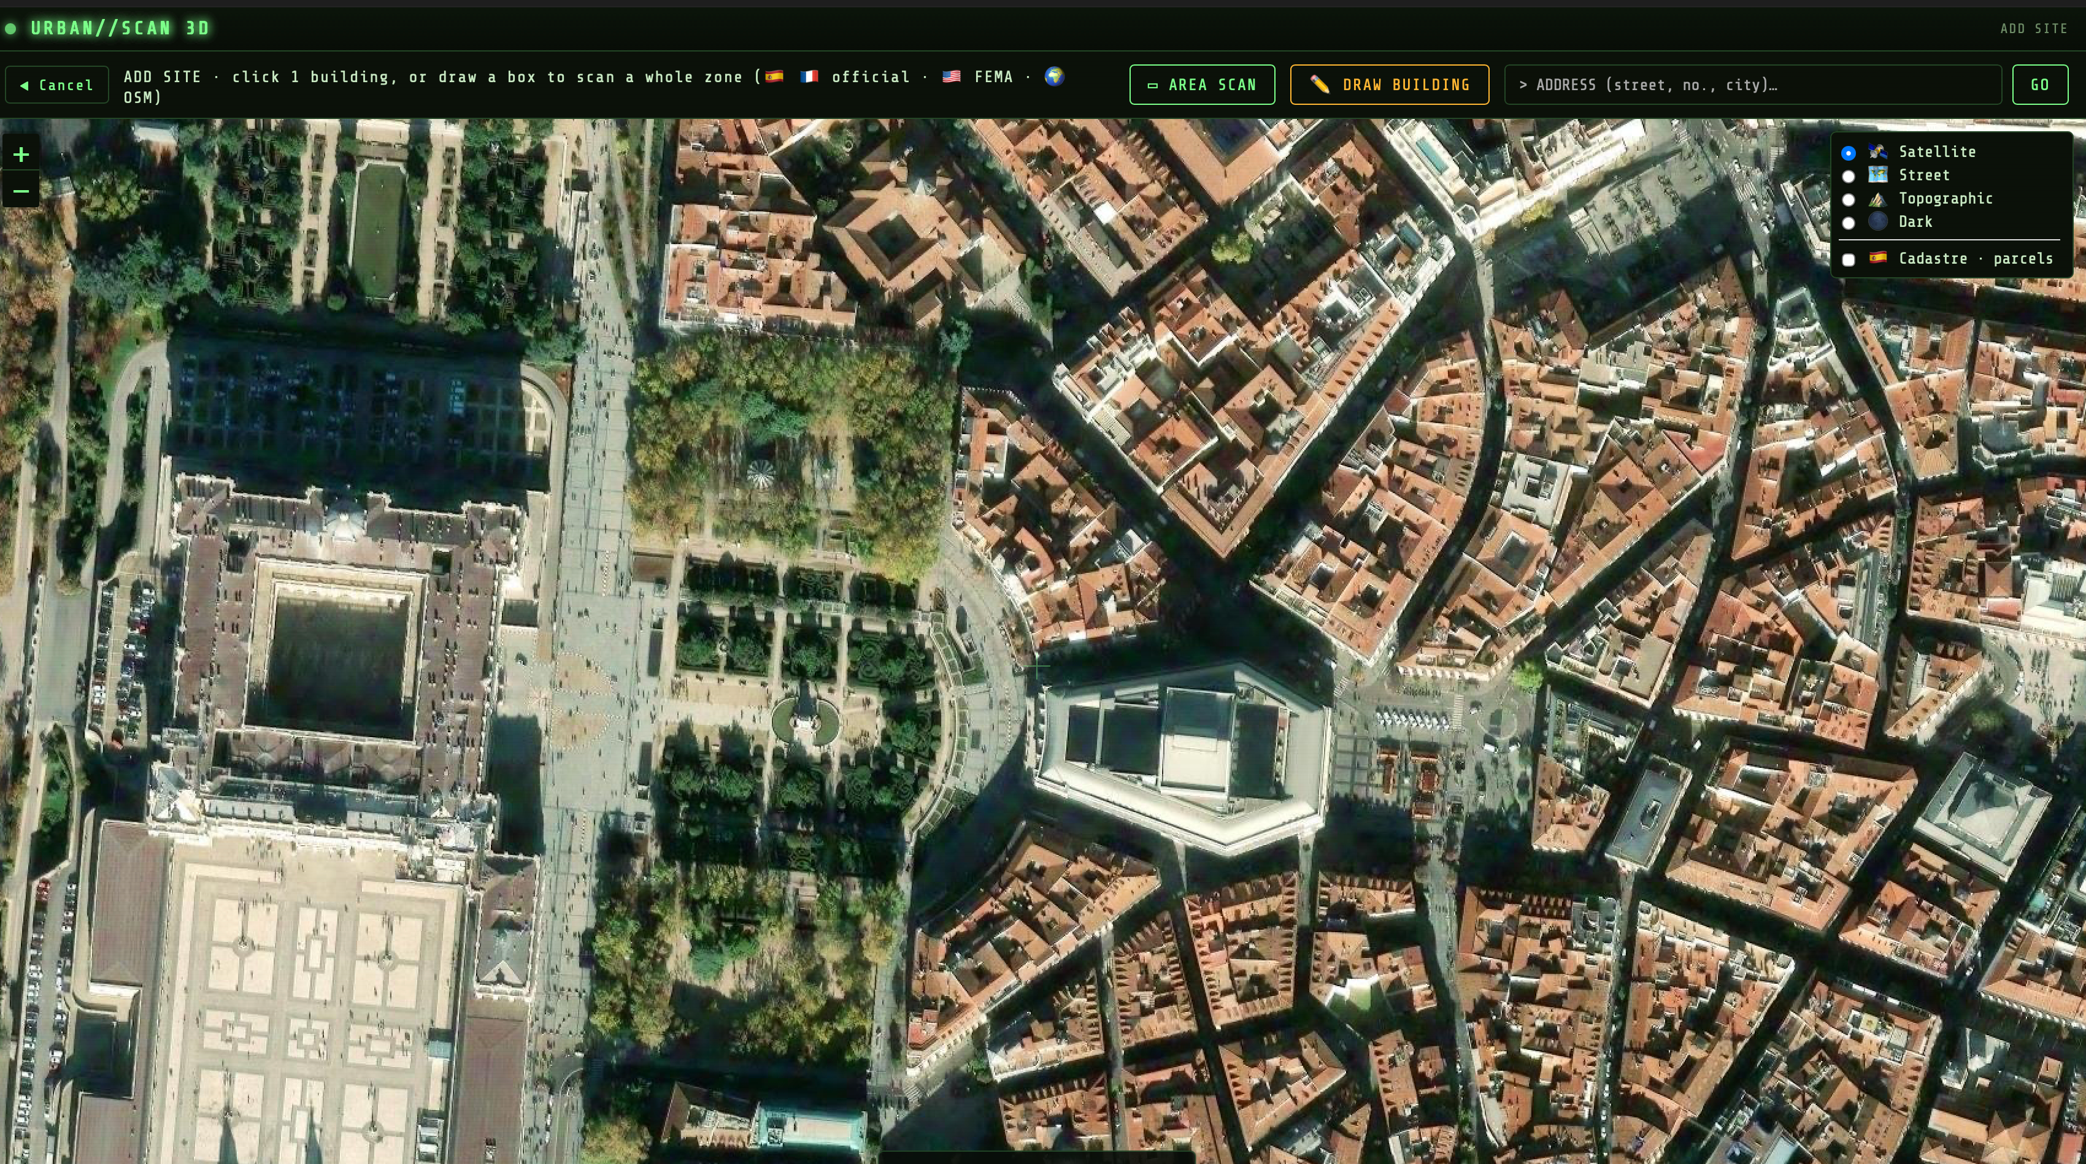
Task: Click the Satellite label text
Action: pos(1937,151)
